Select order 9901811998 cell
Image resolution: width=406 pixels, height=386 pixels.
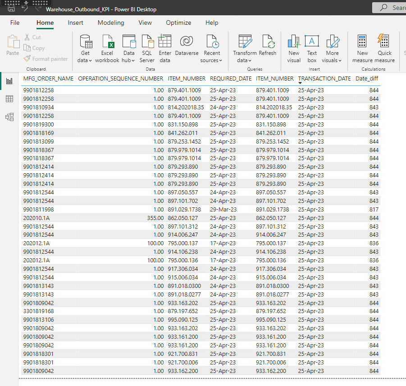pos(39,209)
